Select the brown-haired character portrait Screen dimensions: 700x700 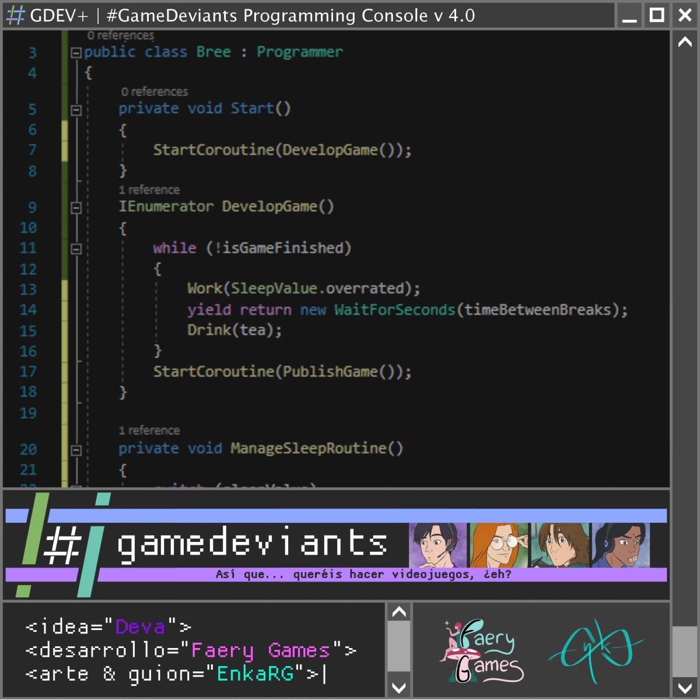[x=561, y=545]
